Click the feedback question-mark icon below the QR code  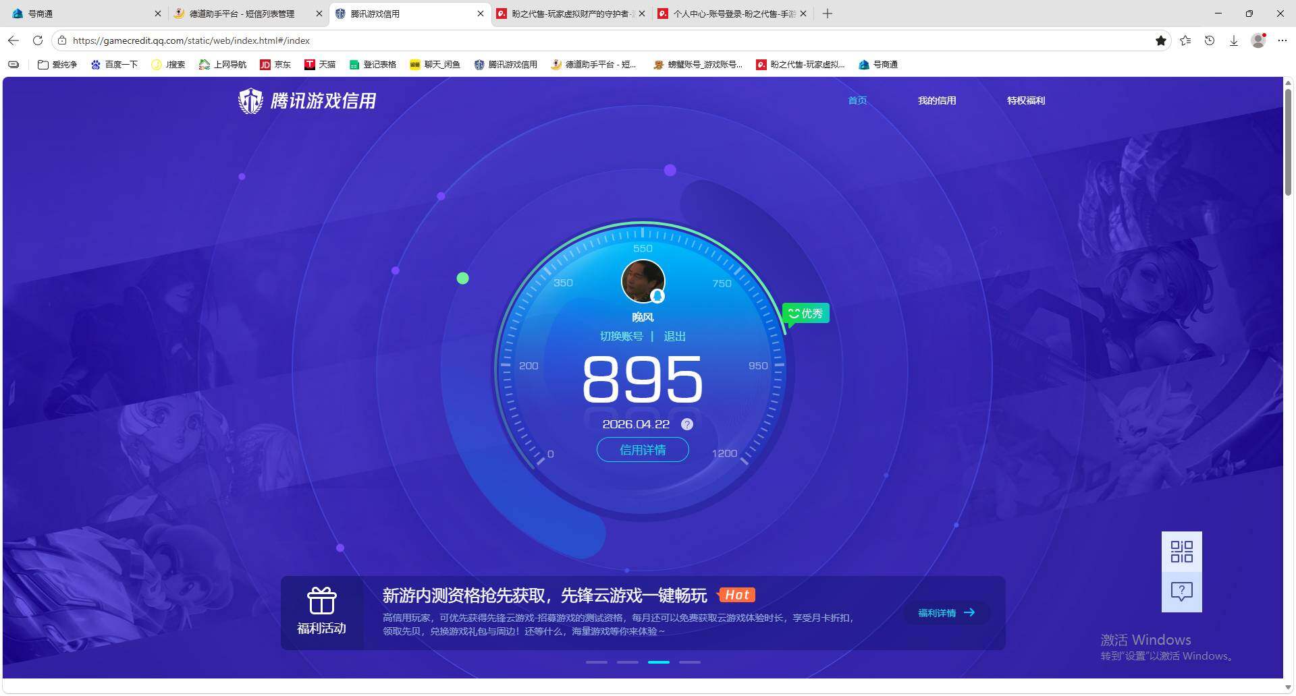pyautogui.click(x=1181, y=591)
